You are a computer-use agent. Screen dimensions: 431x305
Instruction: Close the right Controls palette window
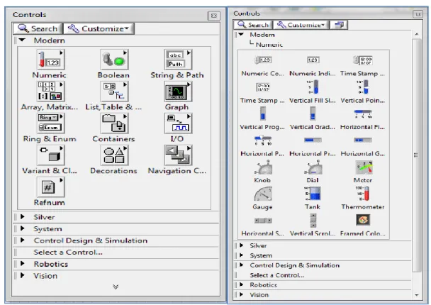(418, 14)
